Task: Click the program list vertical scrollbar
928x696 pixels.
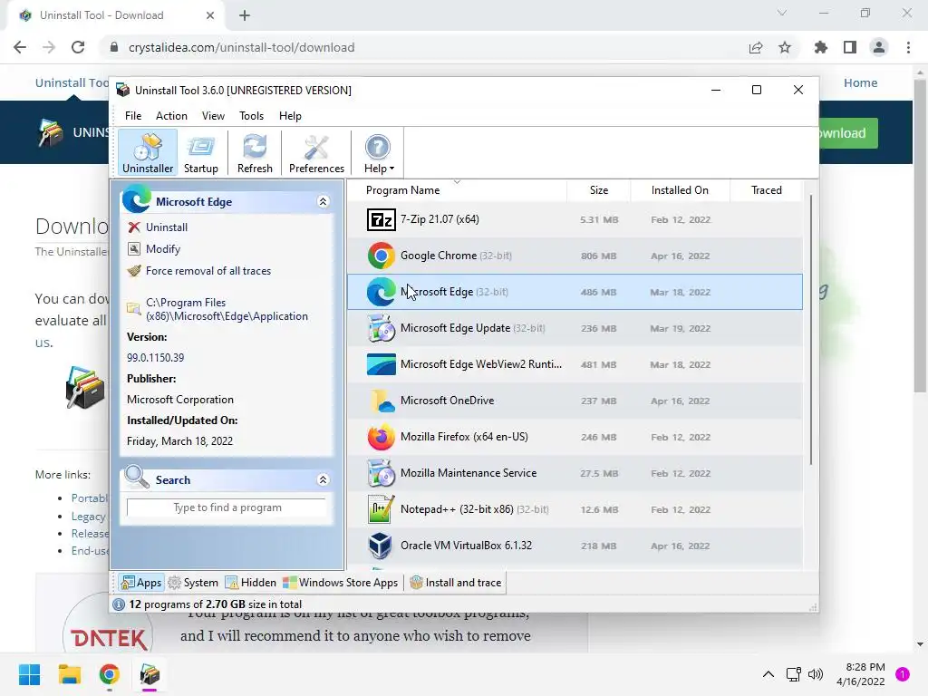Action: point(811,330)
